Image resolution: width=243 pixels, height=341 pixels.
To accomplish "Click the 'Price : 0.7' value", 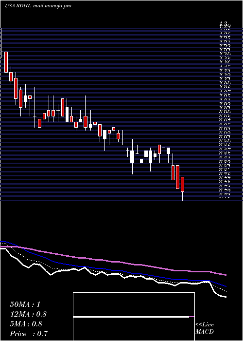I will pos(29,334).
